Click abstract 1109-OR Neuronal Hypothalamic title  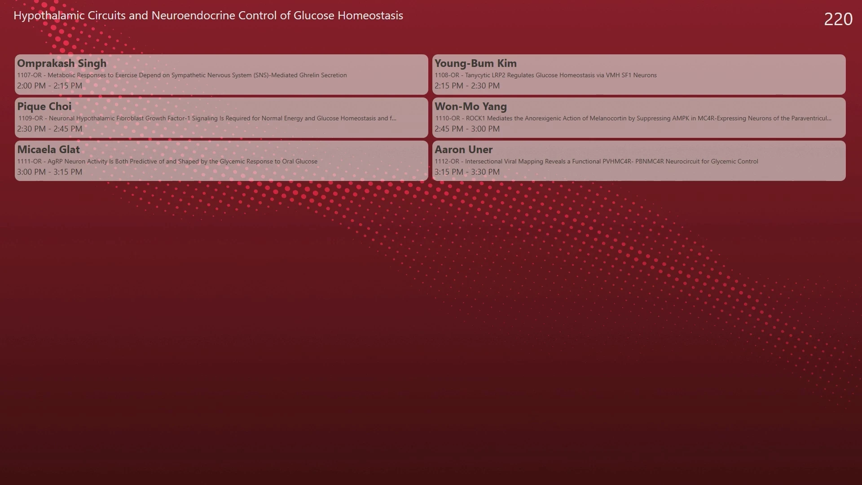click(x=207, y=118)
